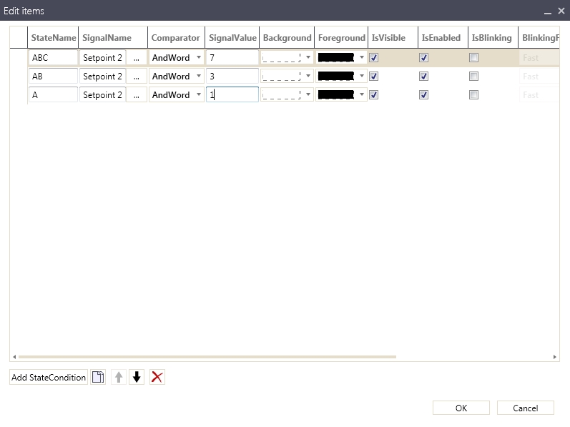Click the SignalValue column header
The height and width of the screenshot is (427, 570).
[232, 37]
